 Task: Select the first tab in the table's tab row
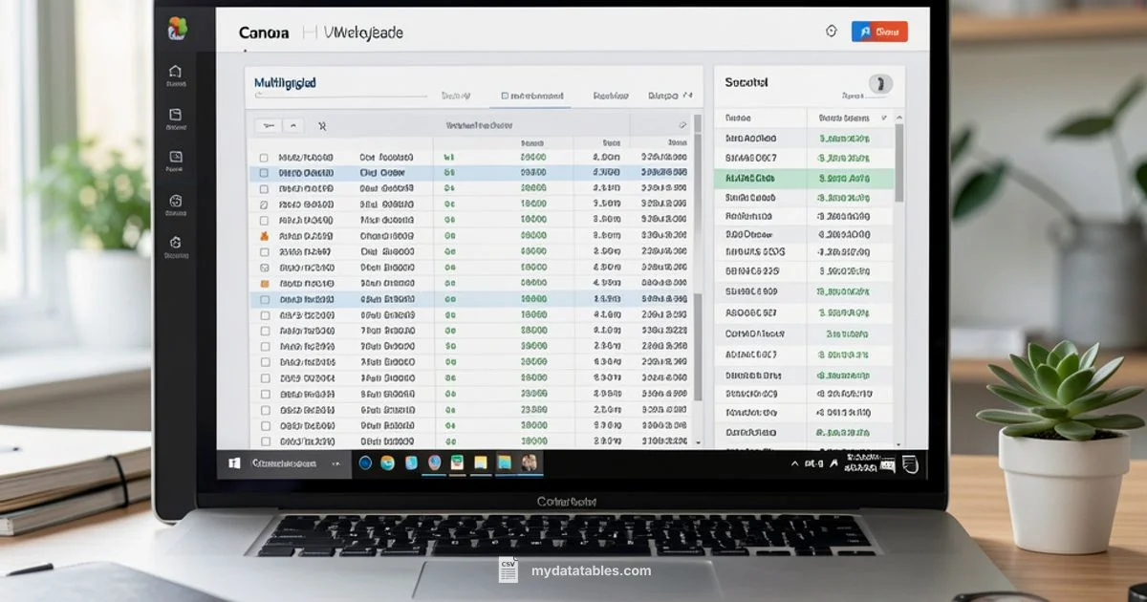pyautogui.click(x=455, y=96)
